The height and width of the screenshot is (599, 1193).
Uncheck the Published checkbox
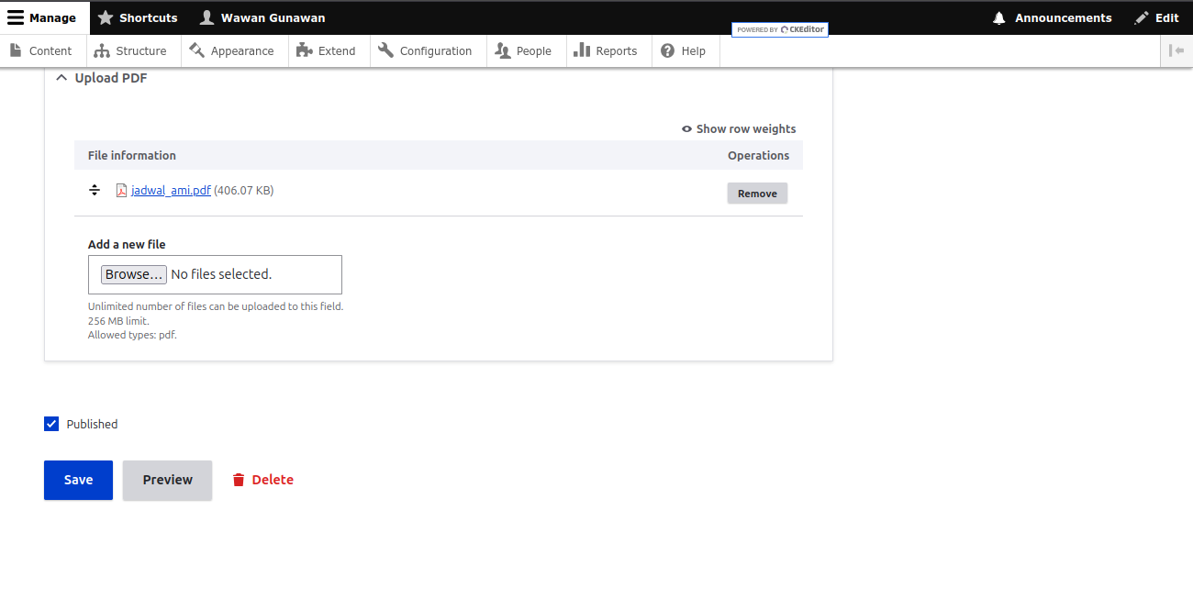51,424
